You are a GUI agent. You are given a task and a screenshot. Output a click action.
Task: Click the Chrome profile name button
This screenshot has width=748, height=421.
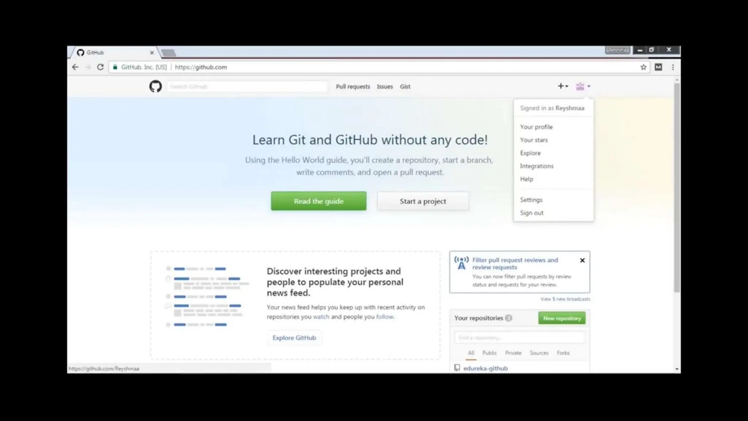pos(618,50)
